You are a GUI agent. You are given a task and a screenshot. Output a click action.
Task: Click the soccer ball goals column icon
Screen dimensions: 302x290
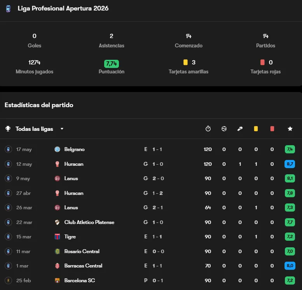(224, 129)
